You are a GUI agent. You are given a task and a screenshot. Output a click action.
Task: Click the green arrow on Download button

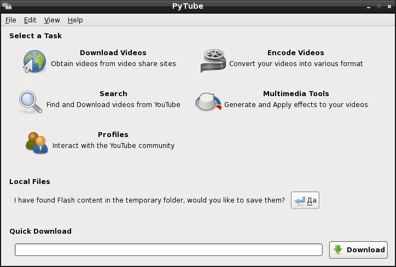click(x=338, y=250)
